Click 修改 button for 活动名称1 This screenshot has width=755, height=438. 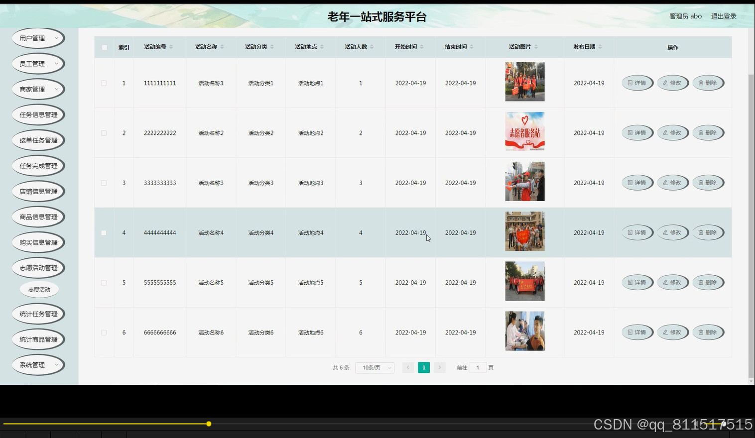[x=672, y=83]
